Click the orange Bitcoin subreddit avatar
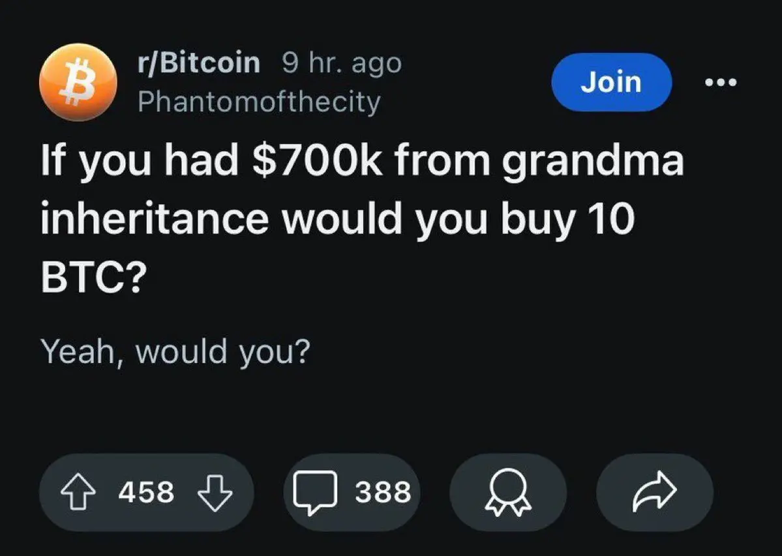 (x=78, y=82)
